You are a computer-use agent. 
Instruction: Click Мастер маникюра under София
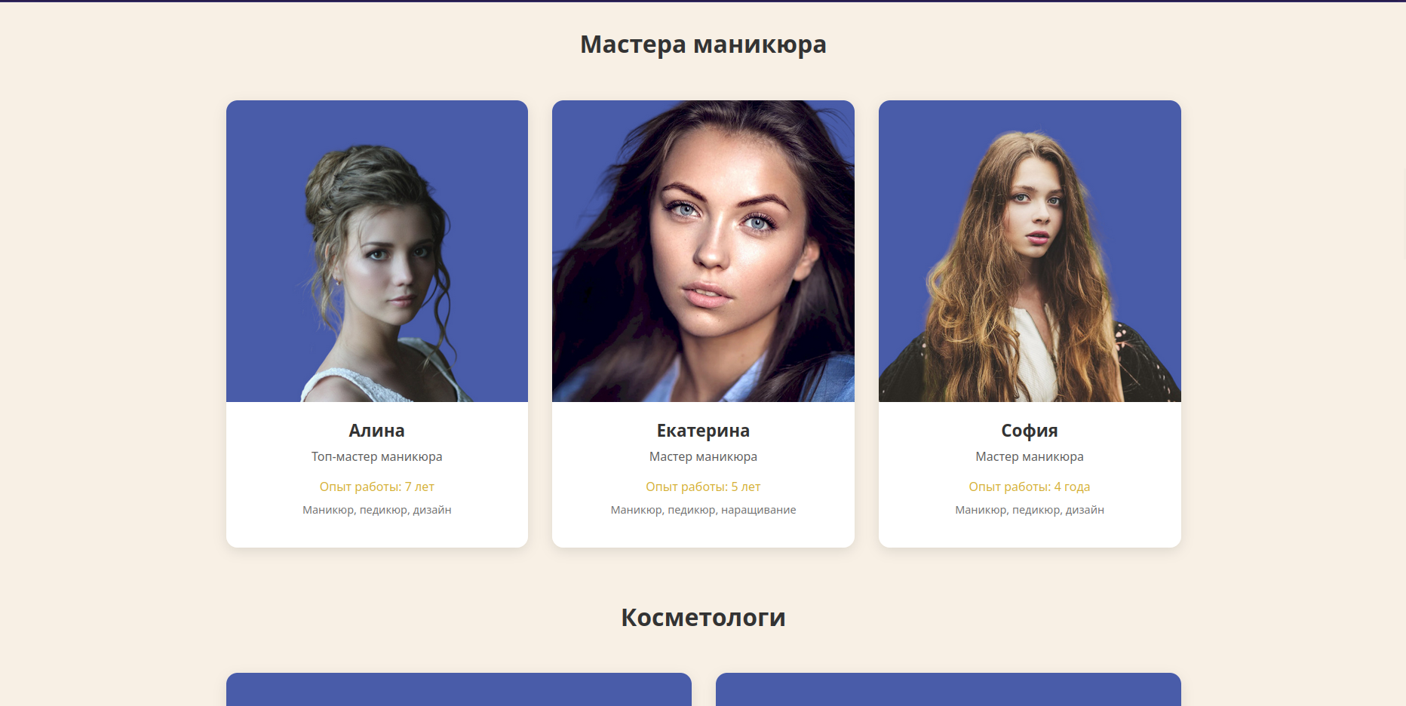pyautogui.click(x=1030, y=456)
